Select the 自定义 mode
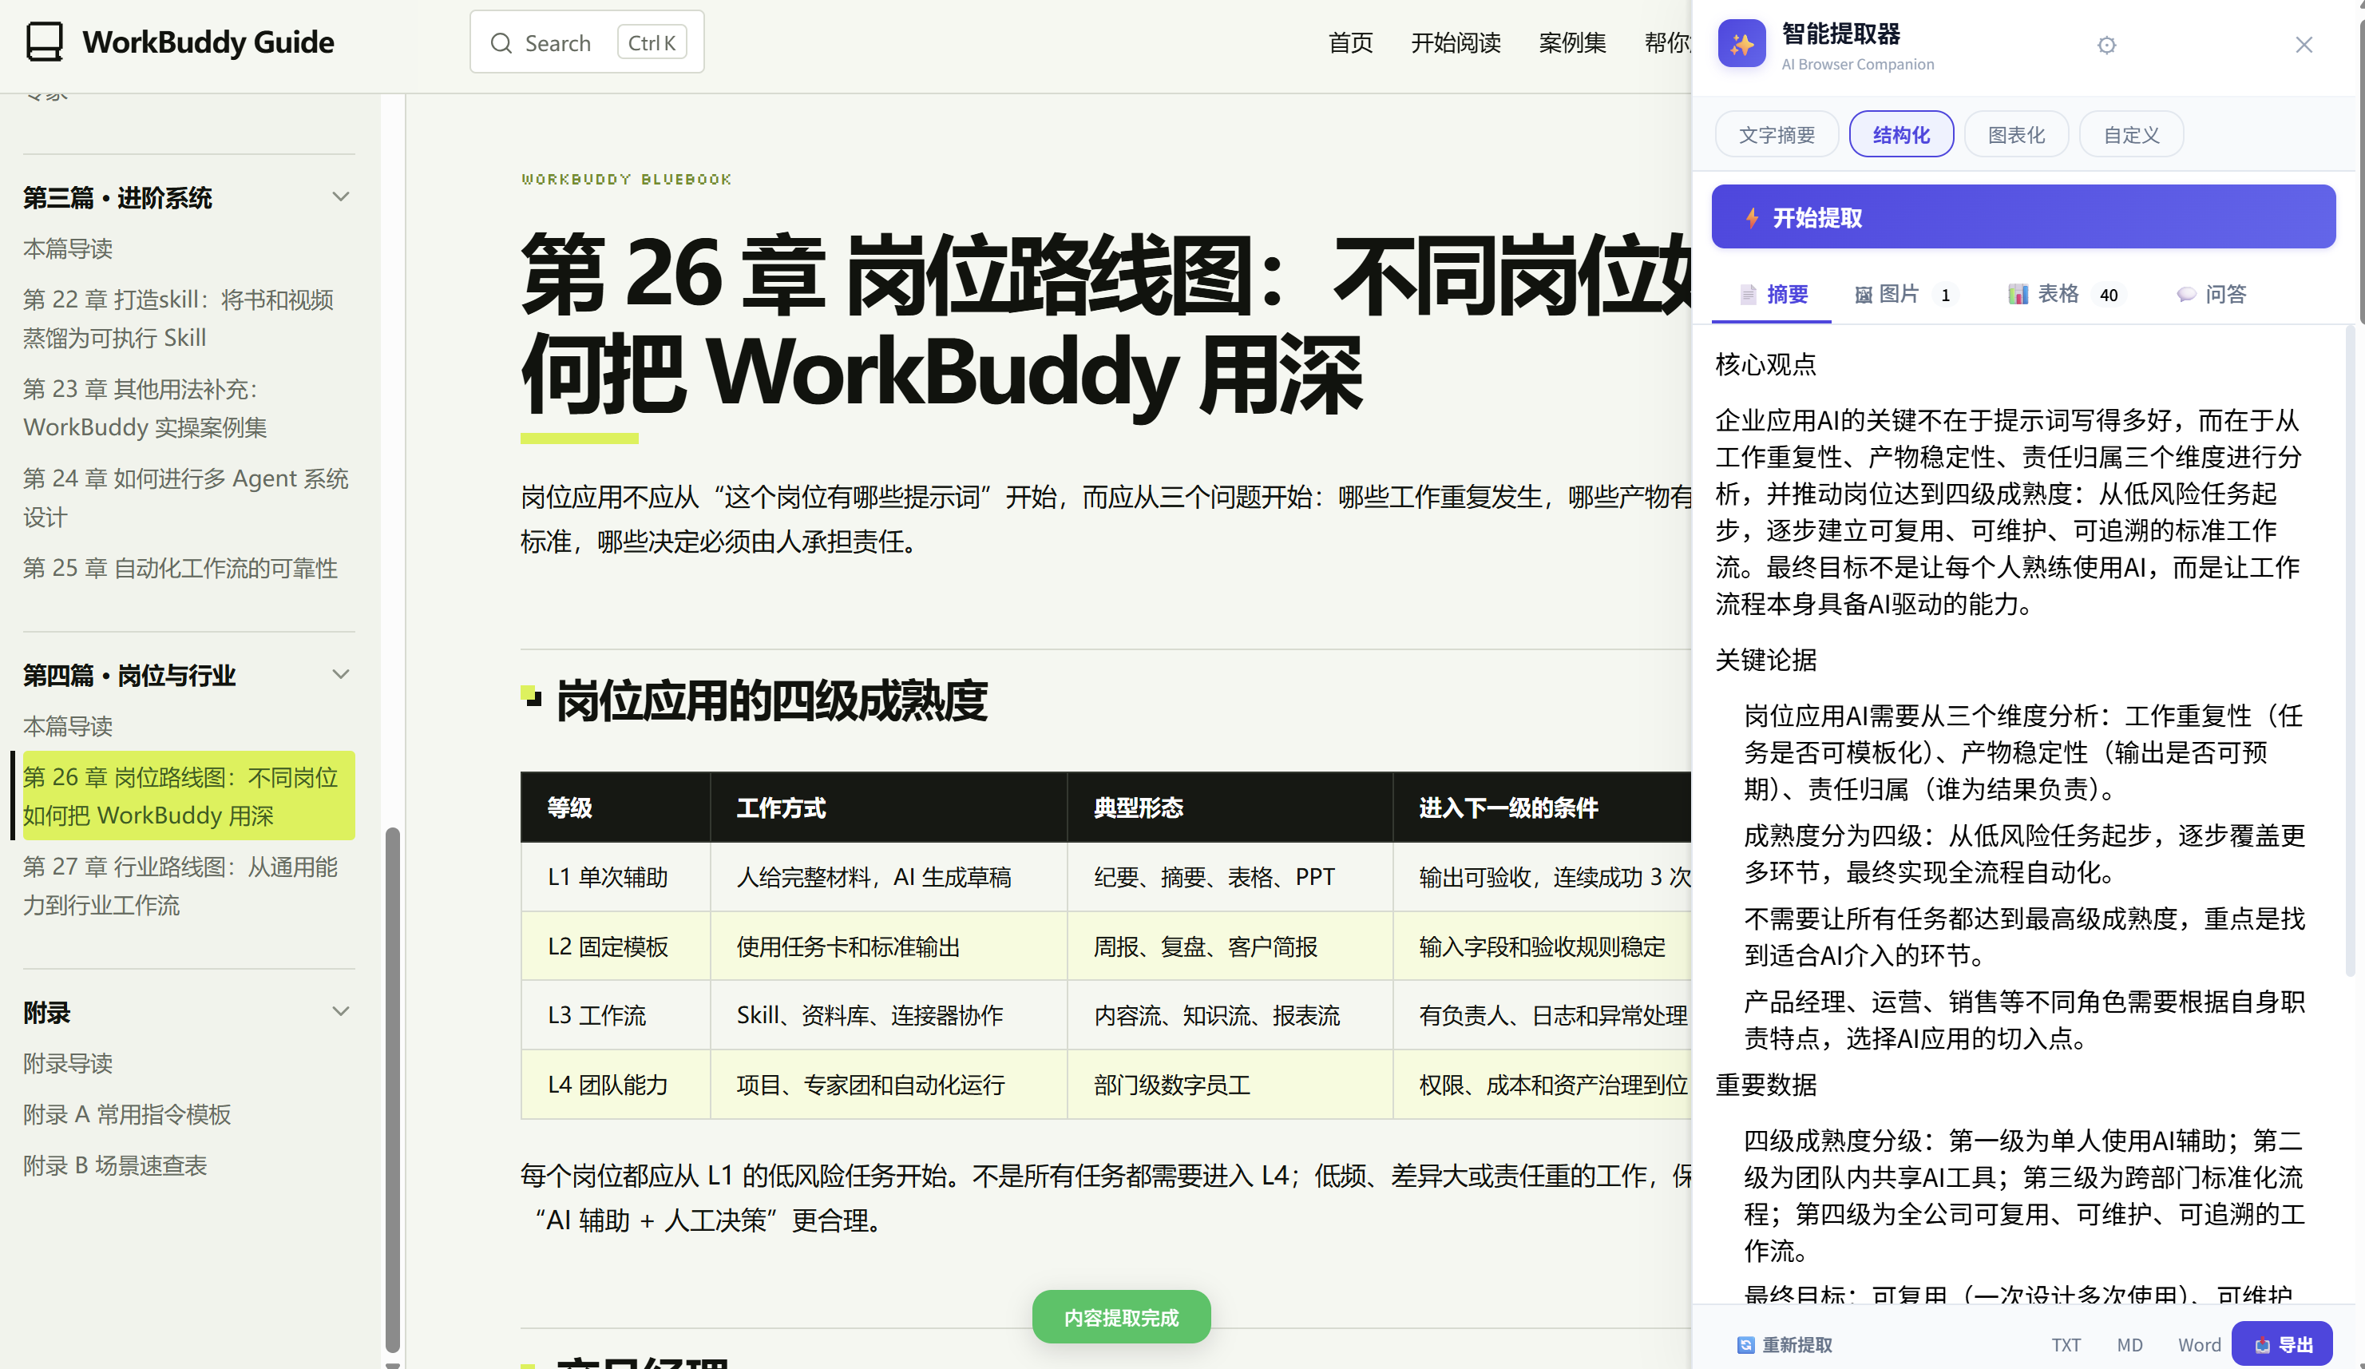The image size is (2365, 1369). click(2130, 134)
